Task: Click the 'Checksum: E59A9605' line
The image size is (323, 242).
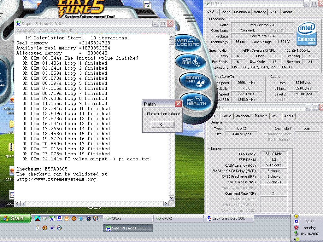Action: [42, 169]
